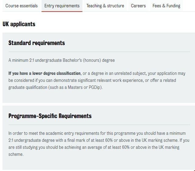Viewport: 195px width, 171px height.
Task: Click the paragraph starting "In order to meet"
Action: point(97,144)
